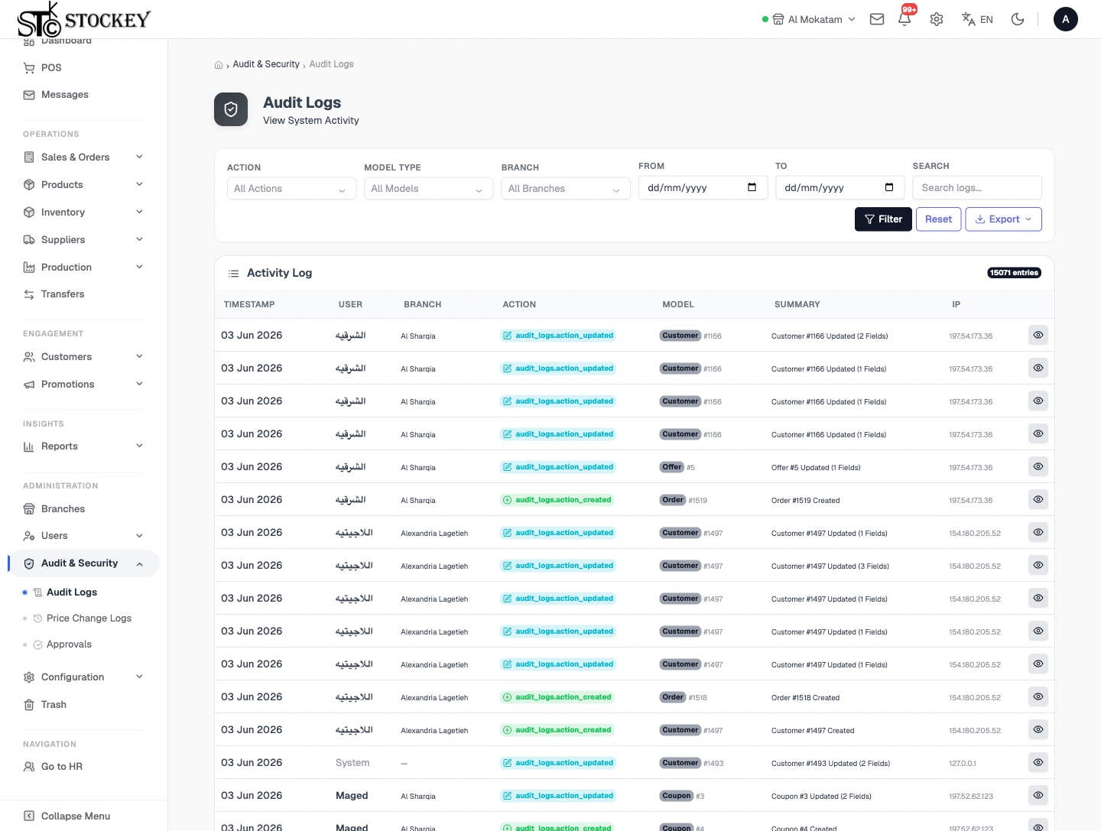Expand Suppliers sidebar section
1101x831 pixels.
click(x=83, y=239)
